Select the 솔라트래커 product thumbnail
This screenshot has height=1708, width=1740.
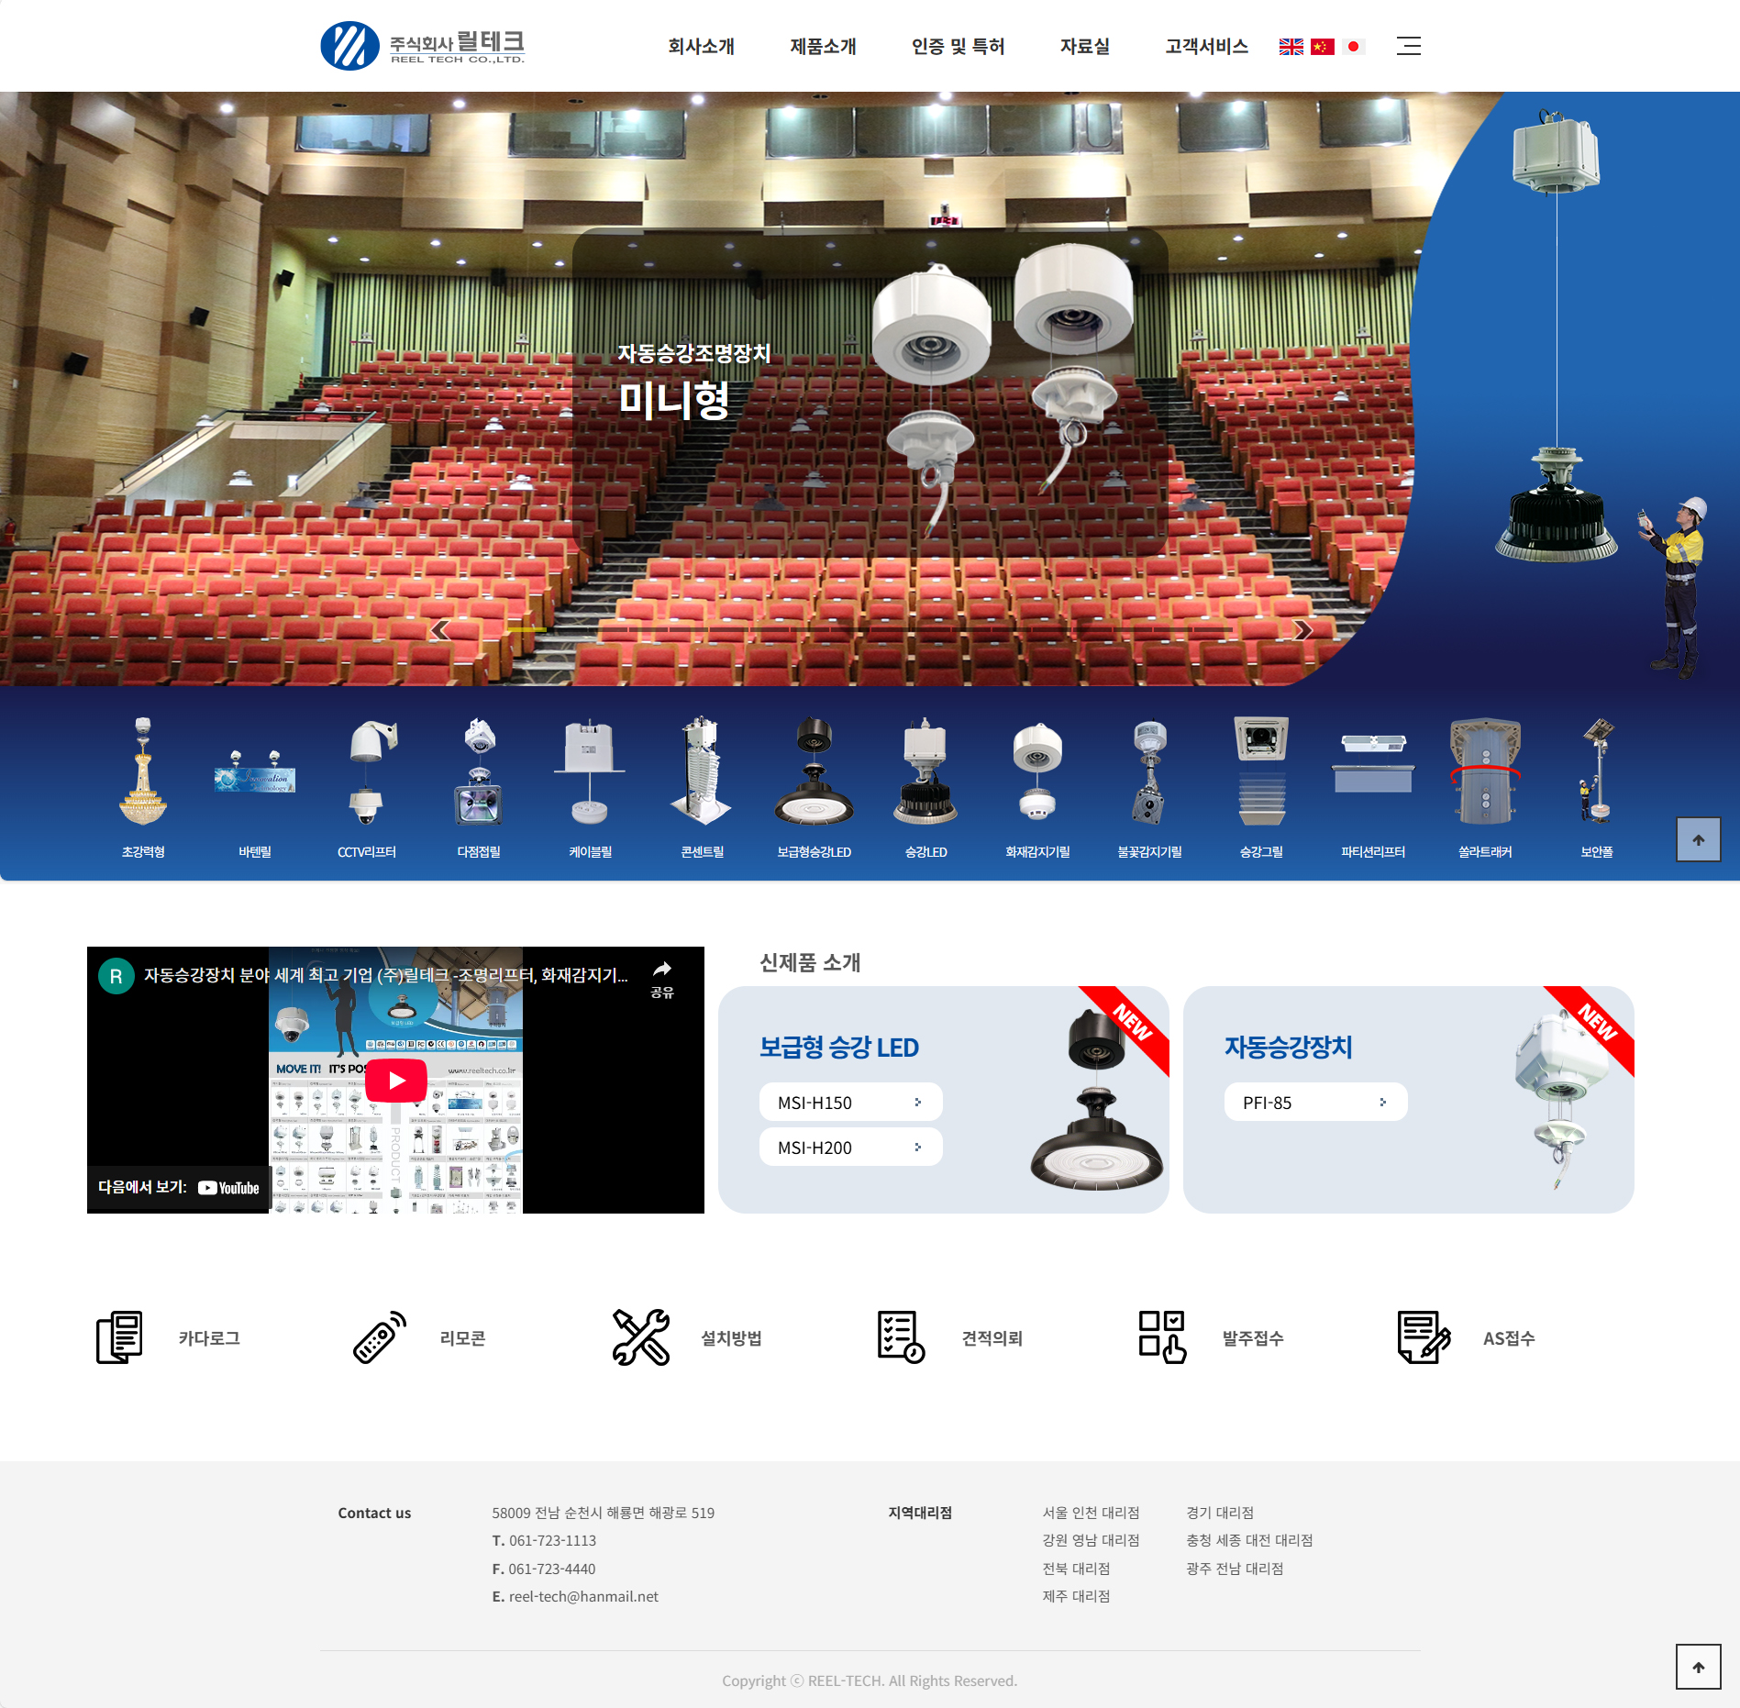(x=1485, y=788)
